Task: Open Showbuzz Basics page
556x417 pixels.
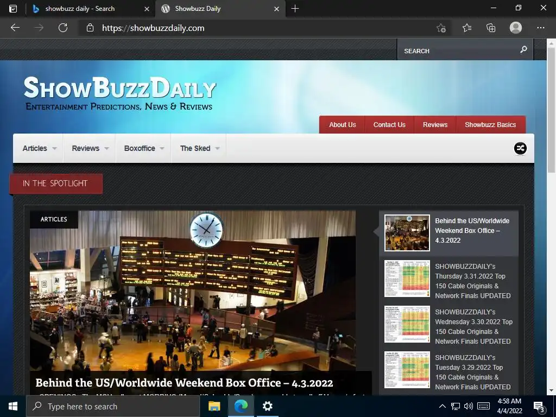Action: click(x=490, y=125)
